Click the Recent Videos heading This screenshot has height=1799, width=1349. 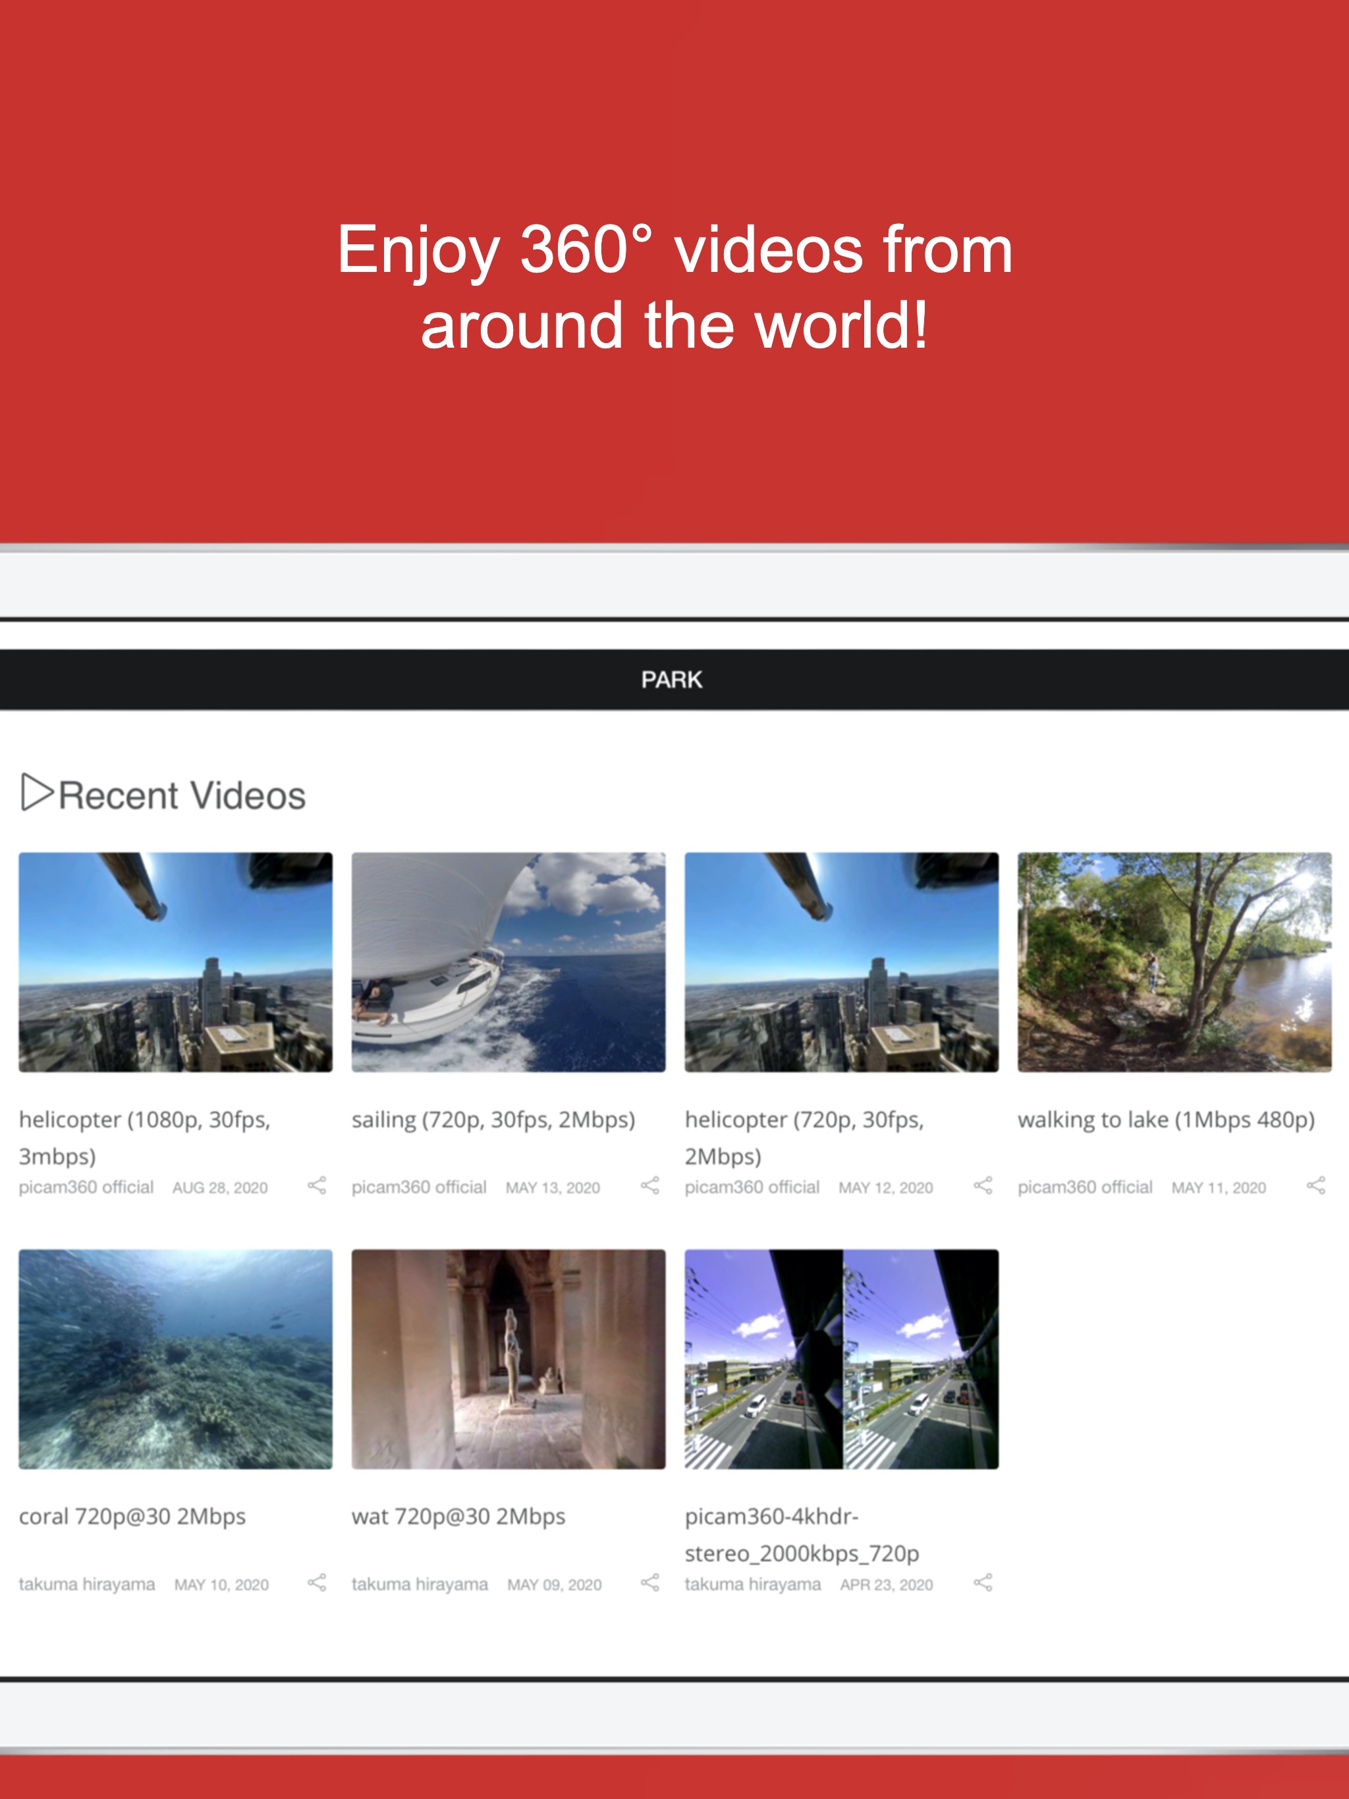coord(182,795)
